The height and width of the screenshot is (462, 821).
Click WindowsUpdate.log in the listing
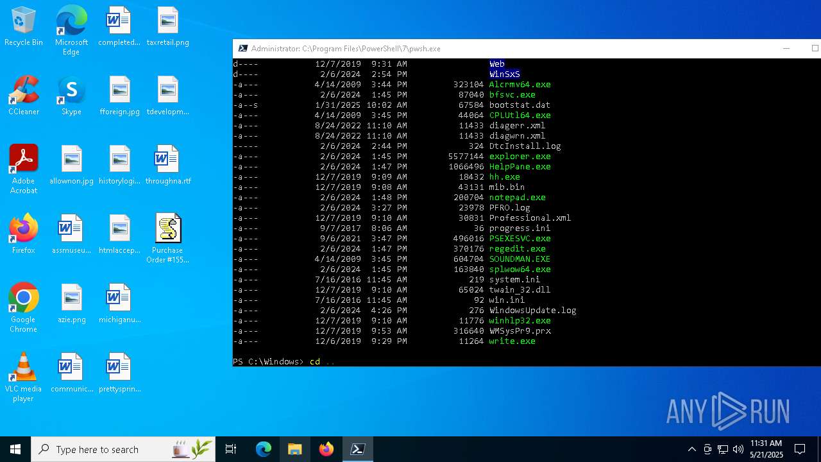coord(532,310)
